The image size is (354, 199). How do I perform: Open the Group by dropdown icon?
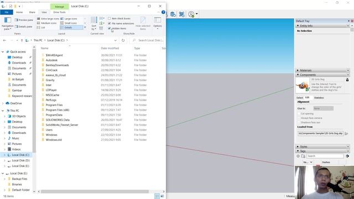(102, 18)
